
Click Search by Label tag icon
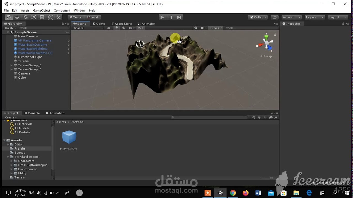(259, 117)
